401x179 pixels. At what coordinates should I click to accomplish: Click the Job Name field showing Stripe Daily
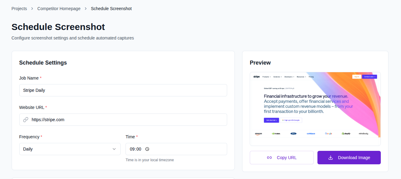point(123,90)
